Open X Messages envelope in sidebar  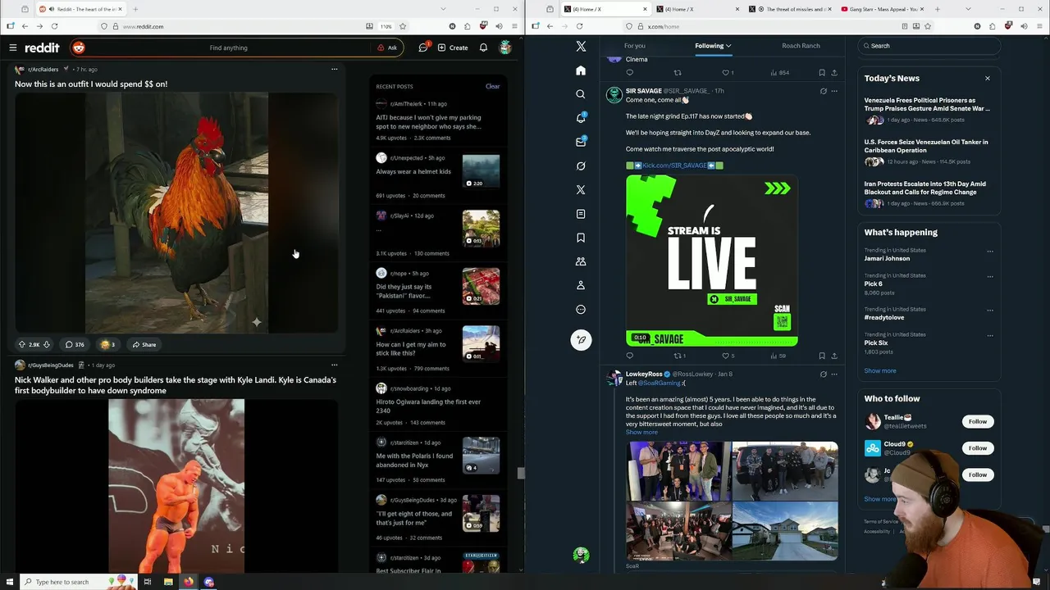[x=581, y=142]
